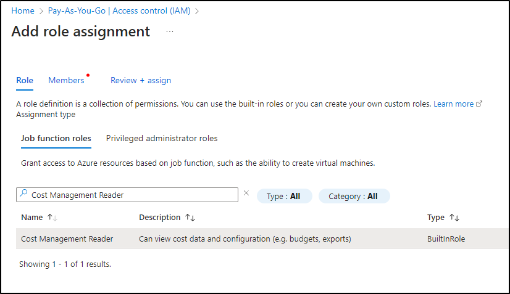Sort roles by Type column arrows

454,218
